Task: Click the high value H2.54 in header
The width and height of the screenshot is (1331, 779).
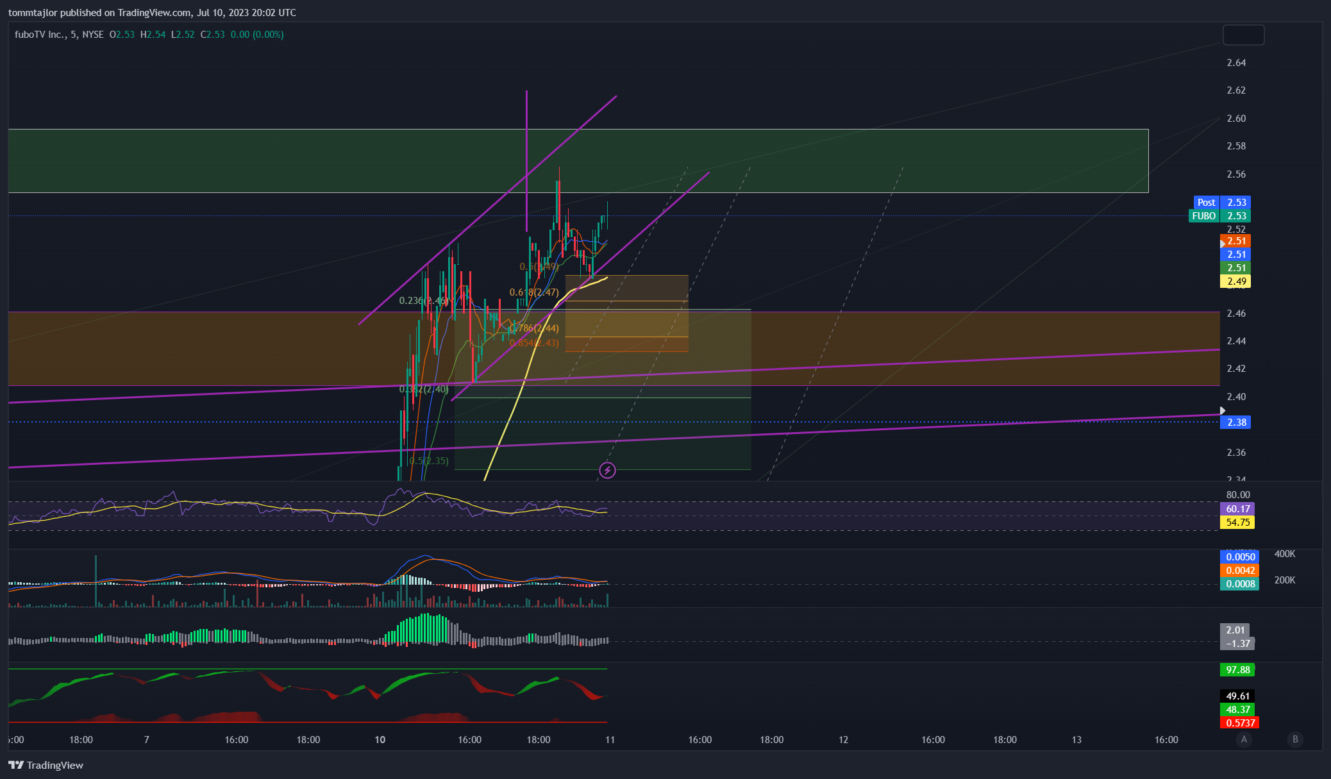Action: 153,35
